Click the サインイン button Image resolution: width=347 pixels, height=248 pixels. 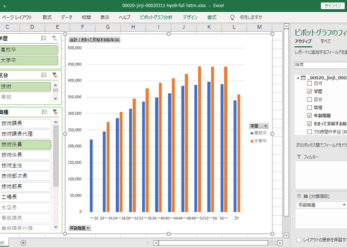(x=333, y=6)
